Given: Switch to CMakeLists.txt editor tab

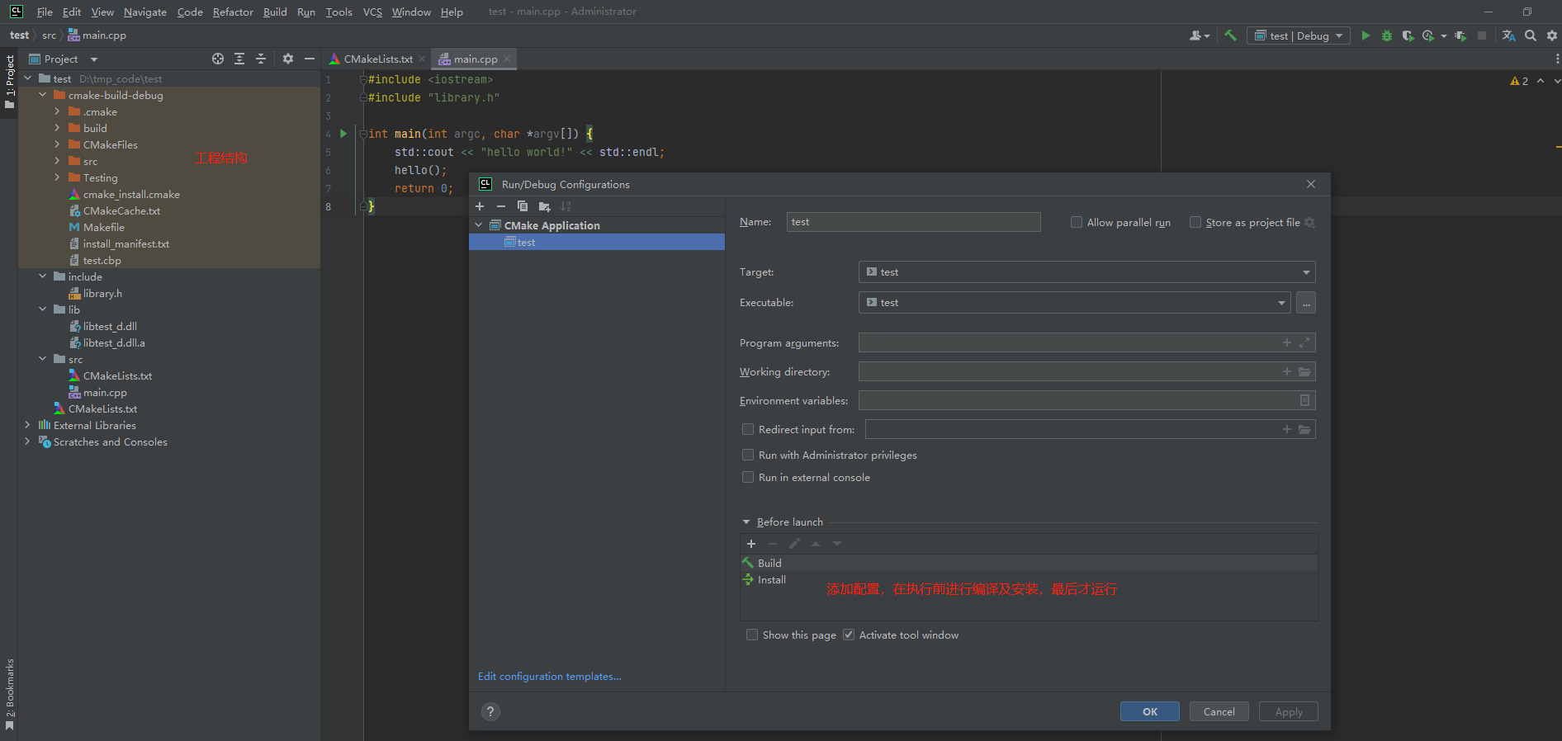Looking at the screenshot, I should point(377,59).
